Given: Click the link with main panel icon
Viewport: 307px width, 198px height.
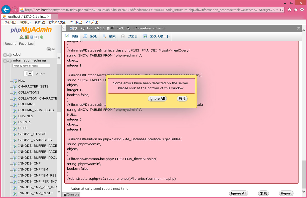Looking at the screenshot, I should [x=53, y=49].
